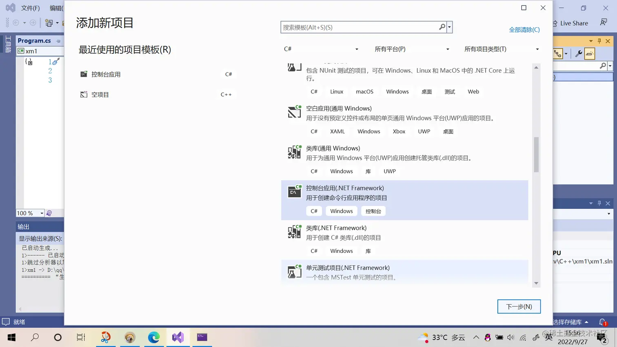
Task: Click the 控制台应用 recent template icon
Action: coord(84,74)
